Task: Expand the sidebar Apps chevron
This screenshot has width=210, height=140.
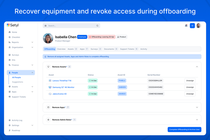Action: point(32,92)
